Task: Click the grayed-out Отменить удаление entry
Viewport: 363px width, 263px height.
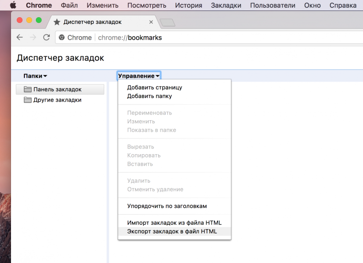Action: [174, 189]
